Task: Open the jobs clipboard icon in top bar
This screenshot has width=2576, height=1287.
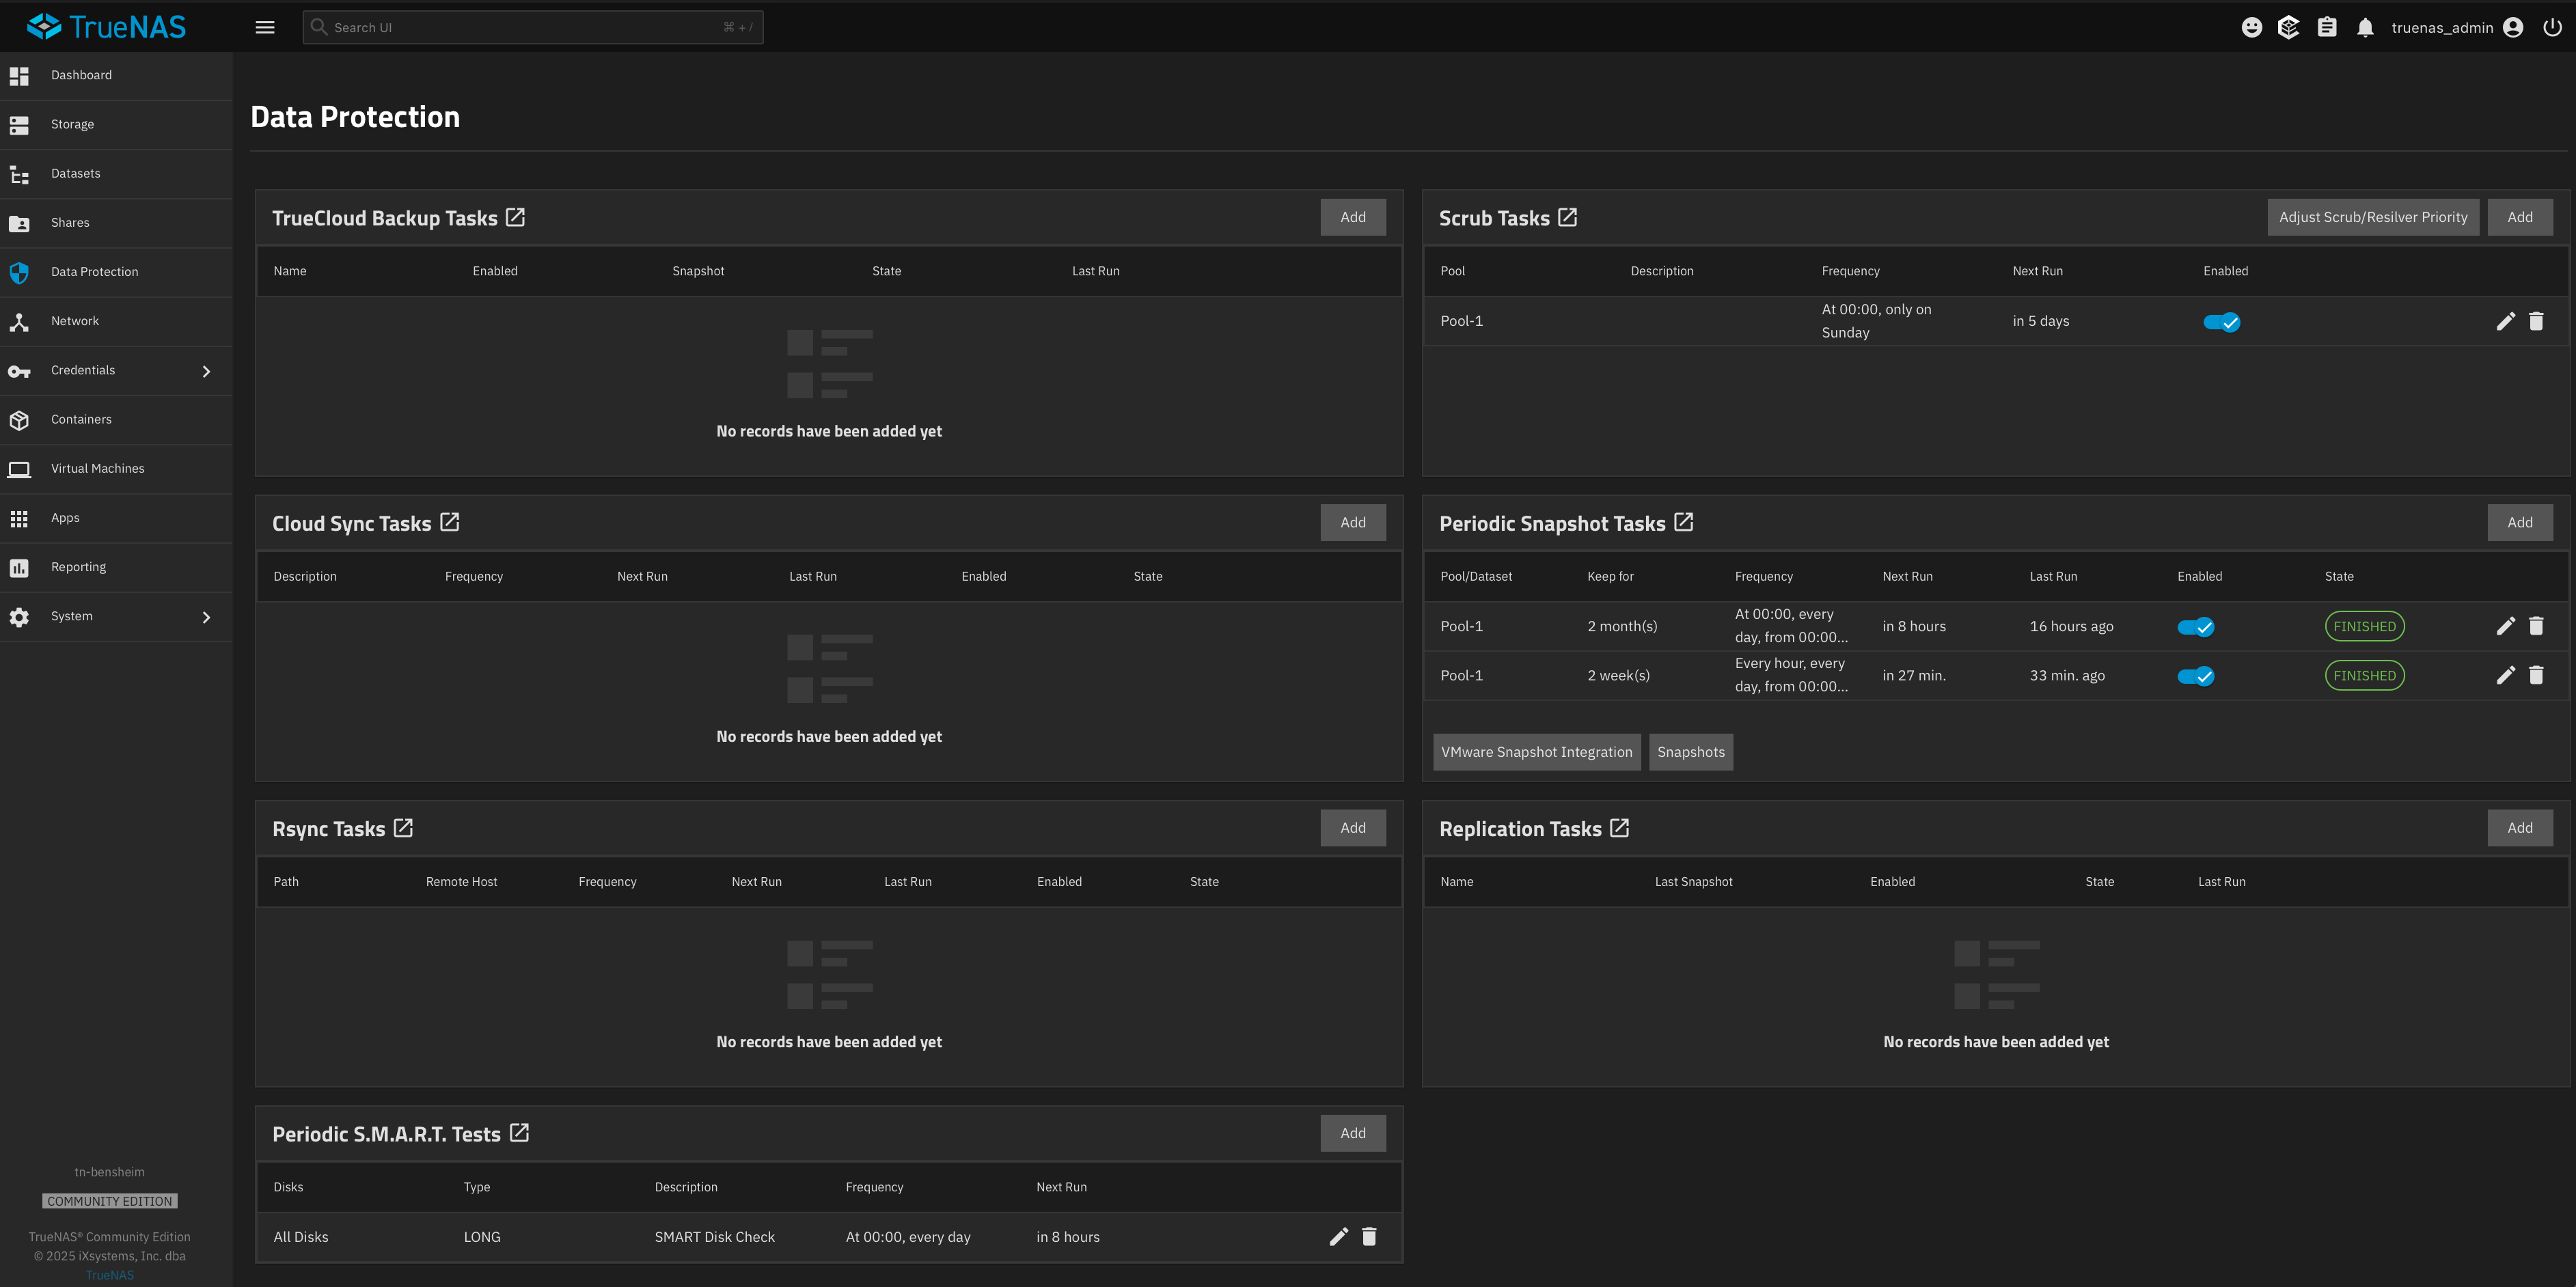Action: click(x=2327, y=28)
